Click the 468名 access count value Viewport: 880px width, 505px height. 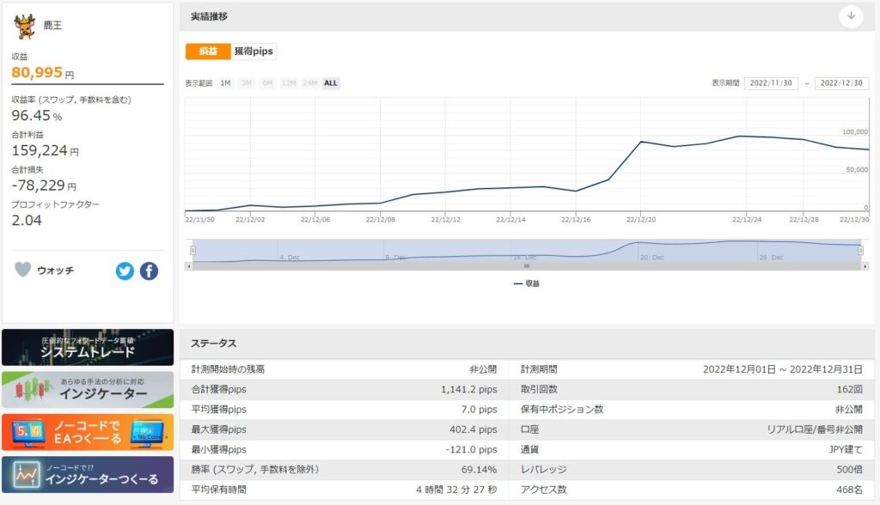[x=850, y=490]
